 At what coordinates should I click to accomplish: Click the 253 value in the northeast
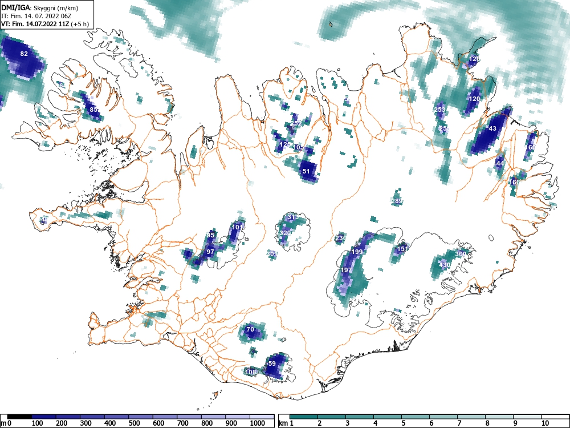(439, 110)
